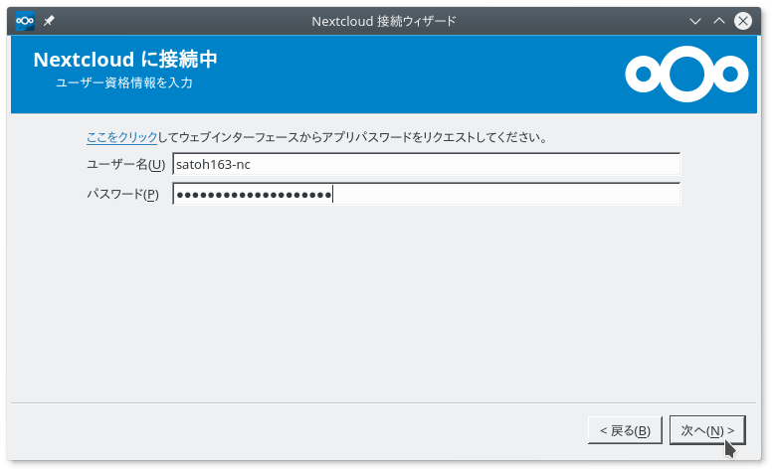Viewport: 774px width, 473px height.
Task: Close the Nextcloud connection wizard
Action: coord(743,21)
